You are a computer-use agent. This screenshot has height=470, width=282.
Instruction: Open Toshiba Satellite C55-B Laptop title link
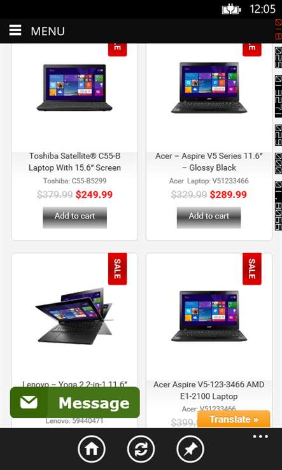click(x=74, y=162)
